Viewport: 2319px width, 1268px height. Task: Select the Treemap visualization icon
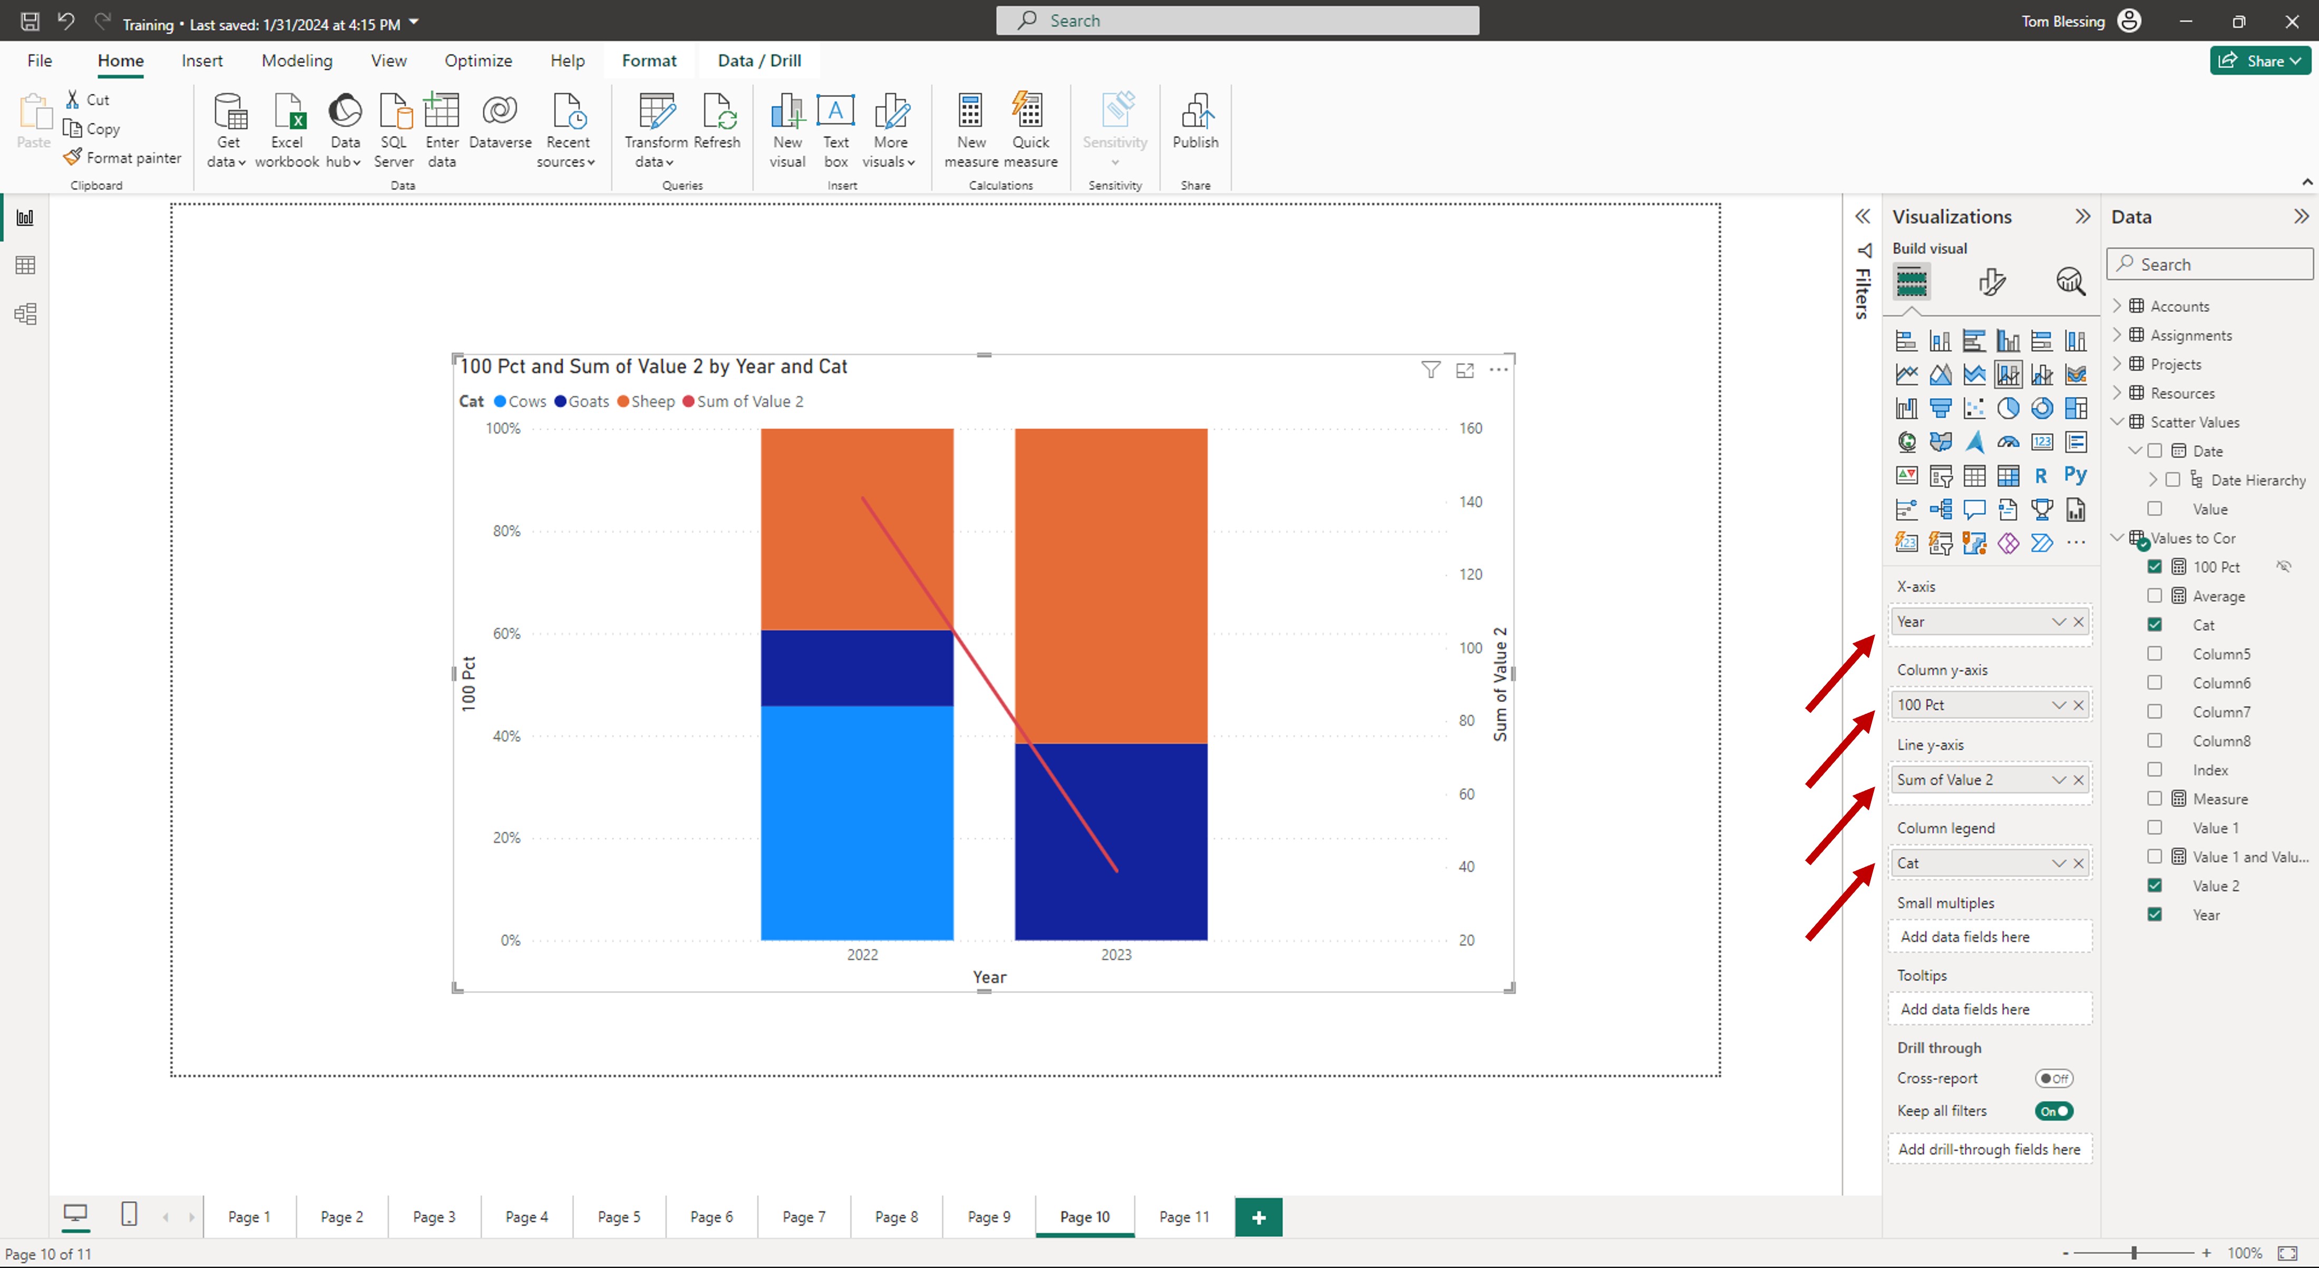tap(2077, 408)
